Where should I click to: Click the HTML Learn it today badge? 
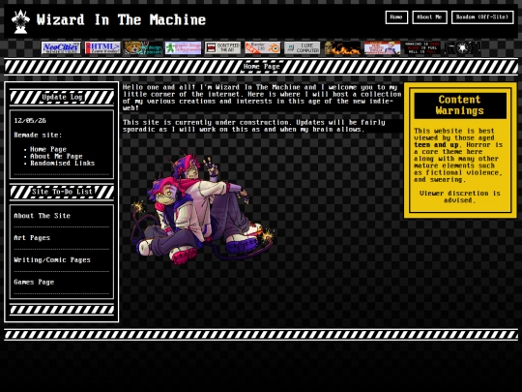(102, 47)
